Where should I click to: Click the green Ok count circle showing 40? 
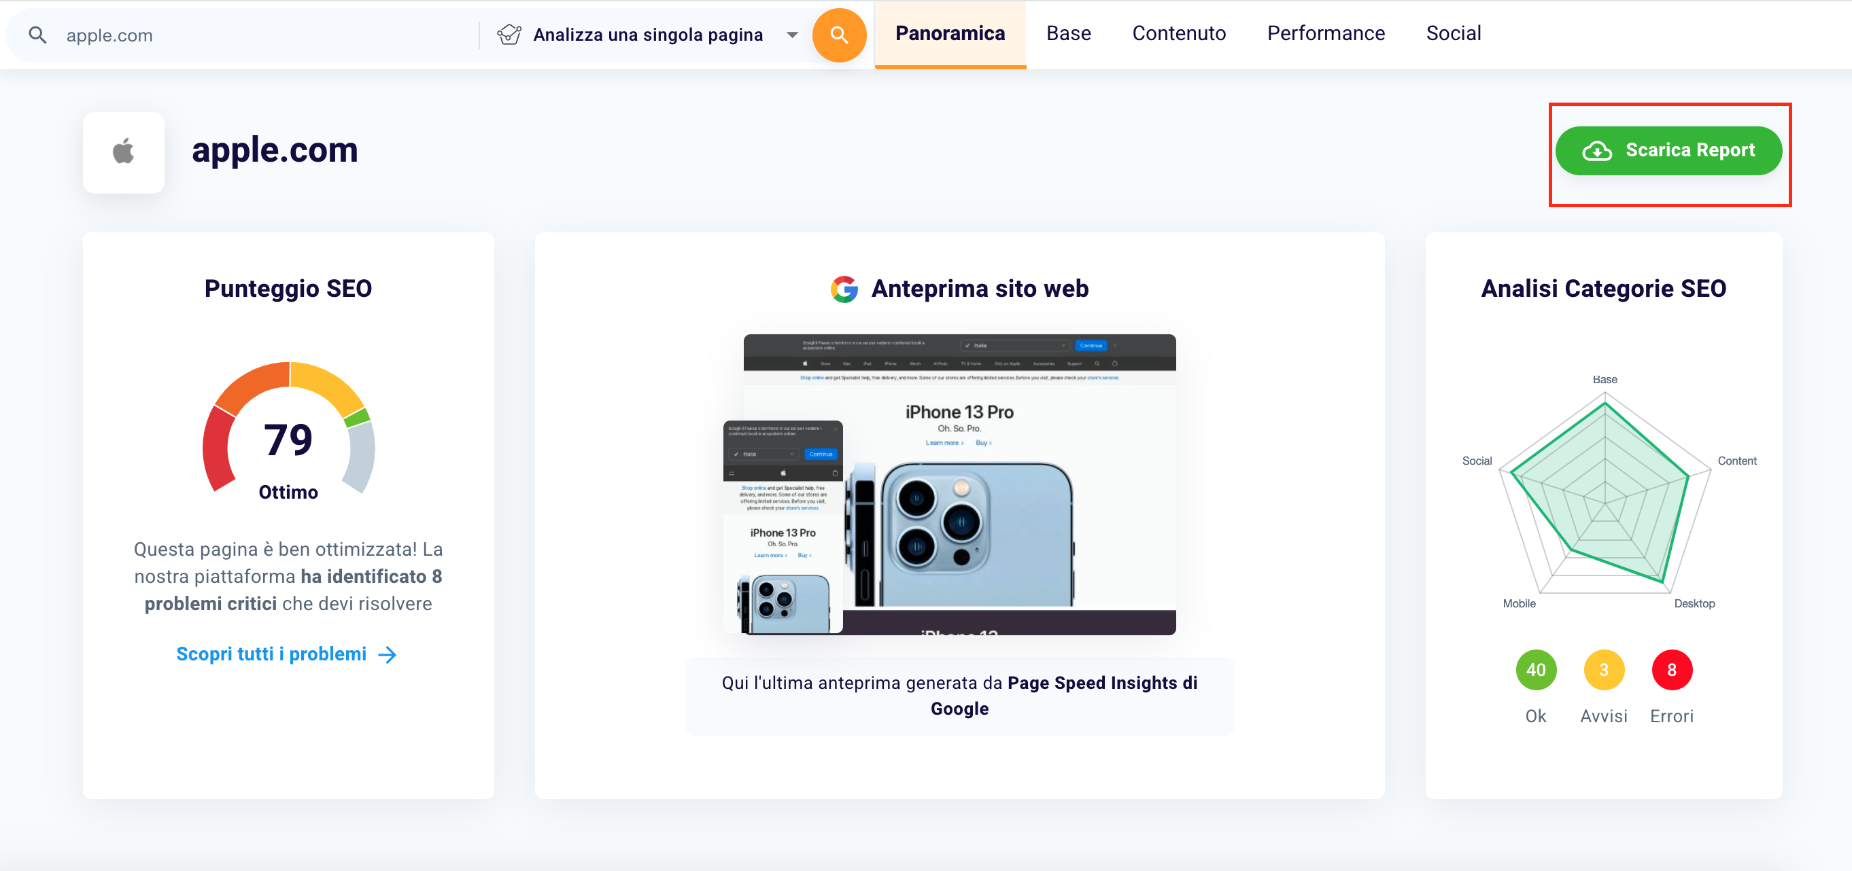pos(1536,670)
